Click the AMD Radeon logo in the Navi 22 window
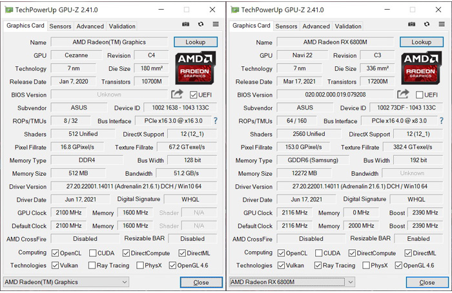The width and height of the screenshot is (452, 293). click(x=421, y=68)
